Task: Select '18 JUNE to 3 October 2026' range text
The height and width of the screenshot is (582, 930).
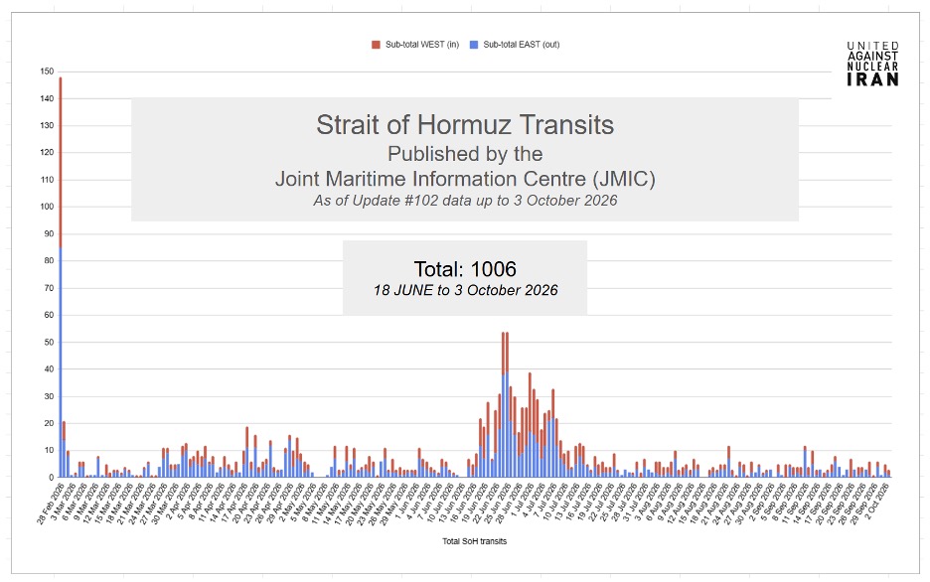Action: [x=466, y=290]
